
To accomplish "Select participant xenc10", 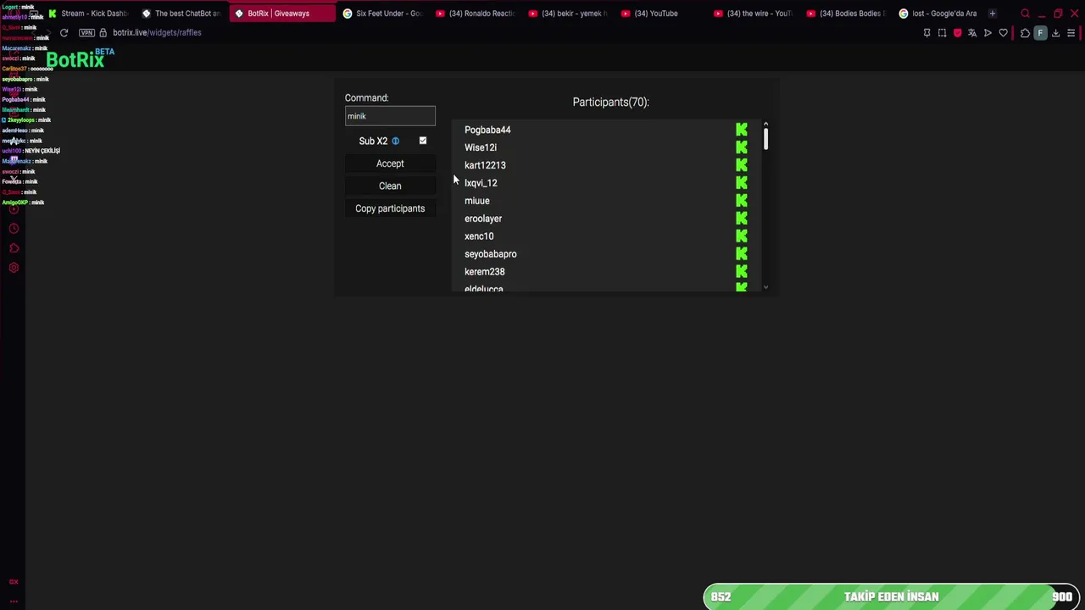I will coord(479,236).
